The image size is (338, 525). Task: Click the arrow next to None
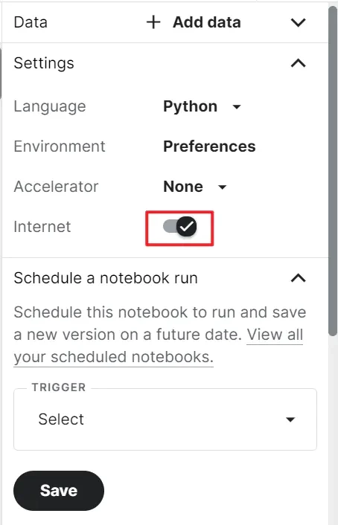click(223, 187)
